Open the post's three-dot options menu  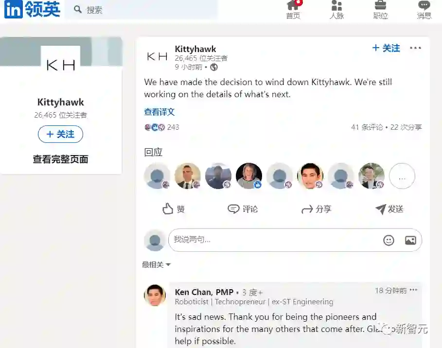pyautogui.click(x=415, y=48)
